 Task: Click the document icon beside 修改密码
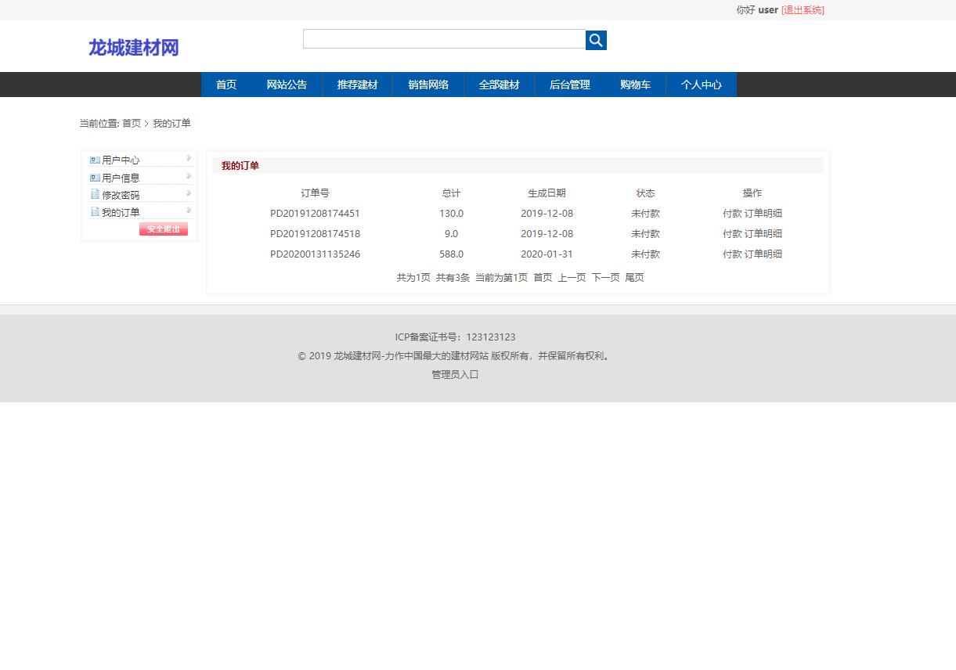[95, 194]
